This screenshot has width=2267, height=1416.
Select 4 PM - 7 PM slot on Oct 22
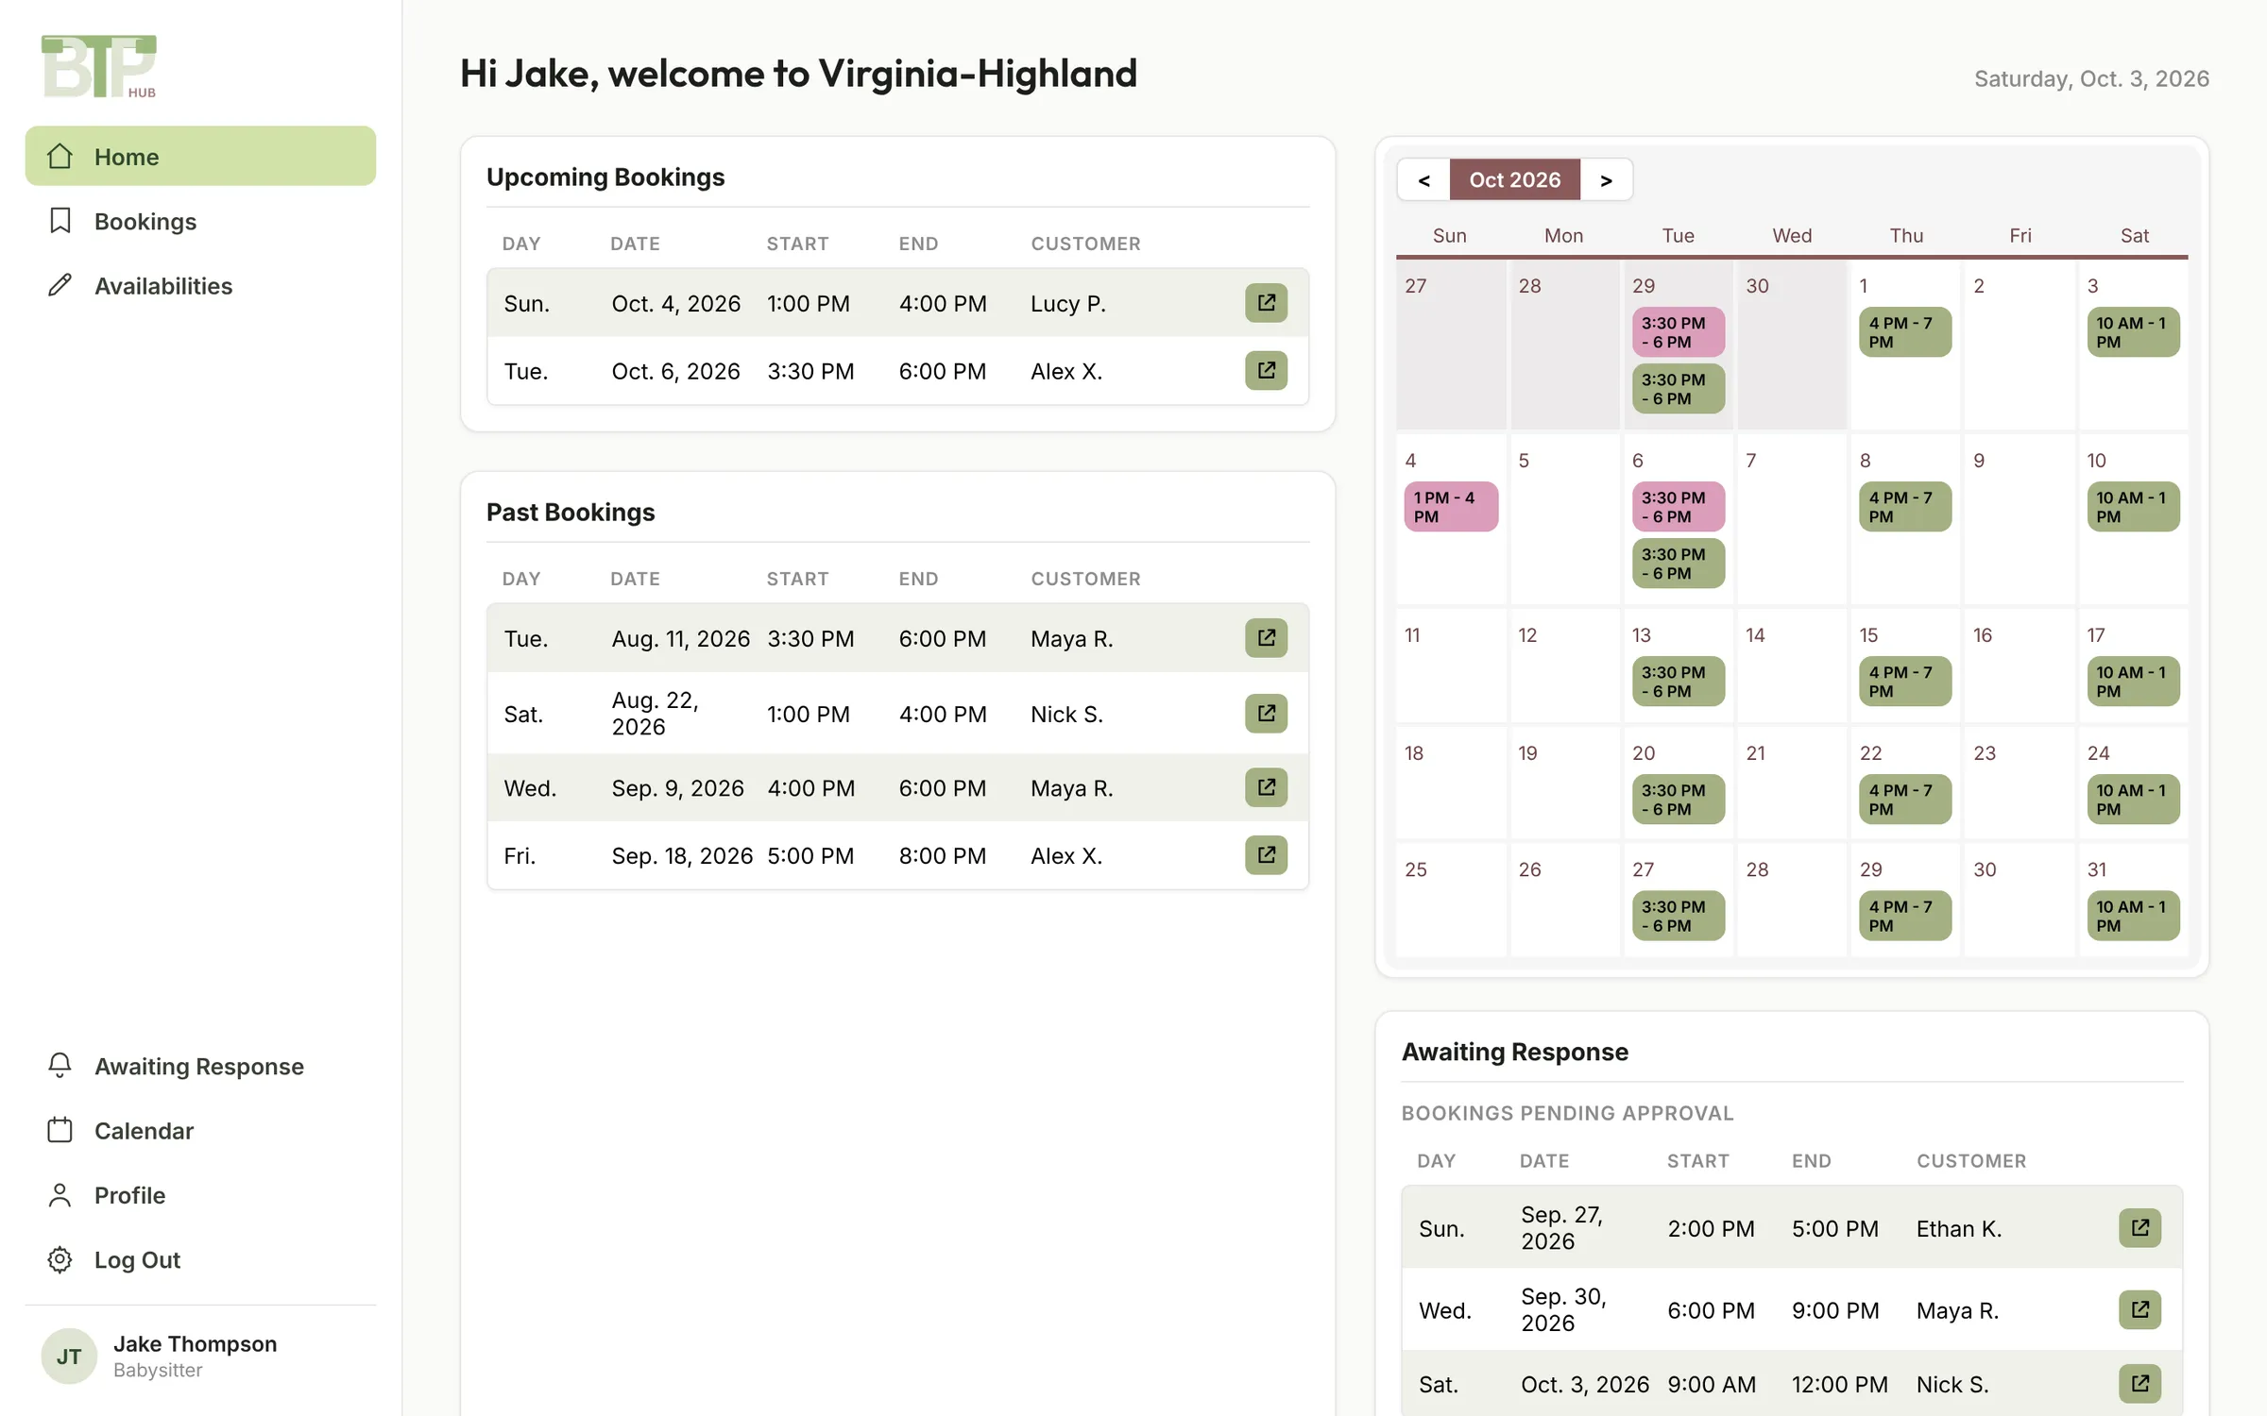pos(1905,800)
